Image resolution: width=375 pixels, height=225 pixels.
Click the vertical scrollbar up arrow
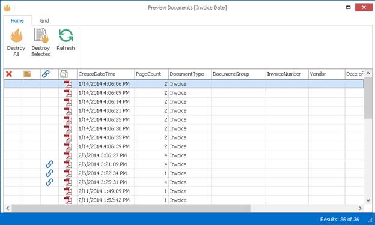click(368, 73)
